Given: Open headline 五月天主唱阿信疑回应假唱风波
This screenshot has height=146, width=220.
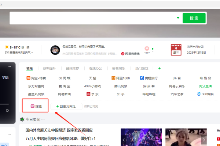Looking at the screenshot, I should click(60, 139).
